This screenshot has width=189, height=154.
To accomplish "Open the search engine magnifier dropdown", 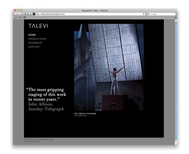I will (149, 14).
